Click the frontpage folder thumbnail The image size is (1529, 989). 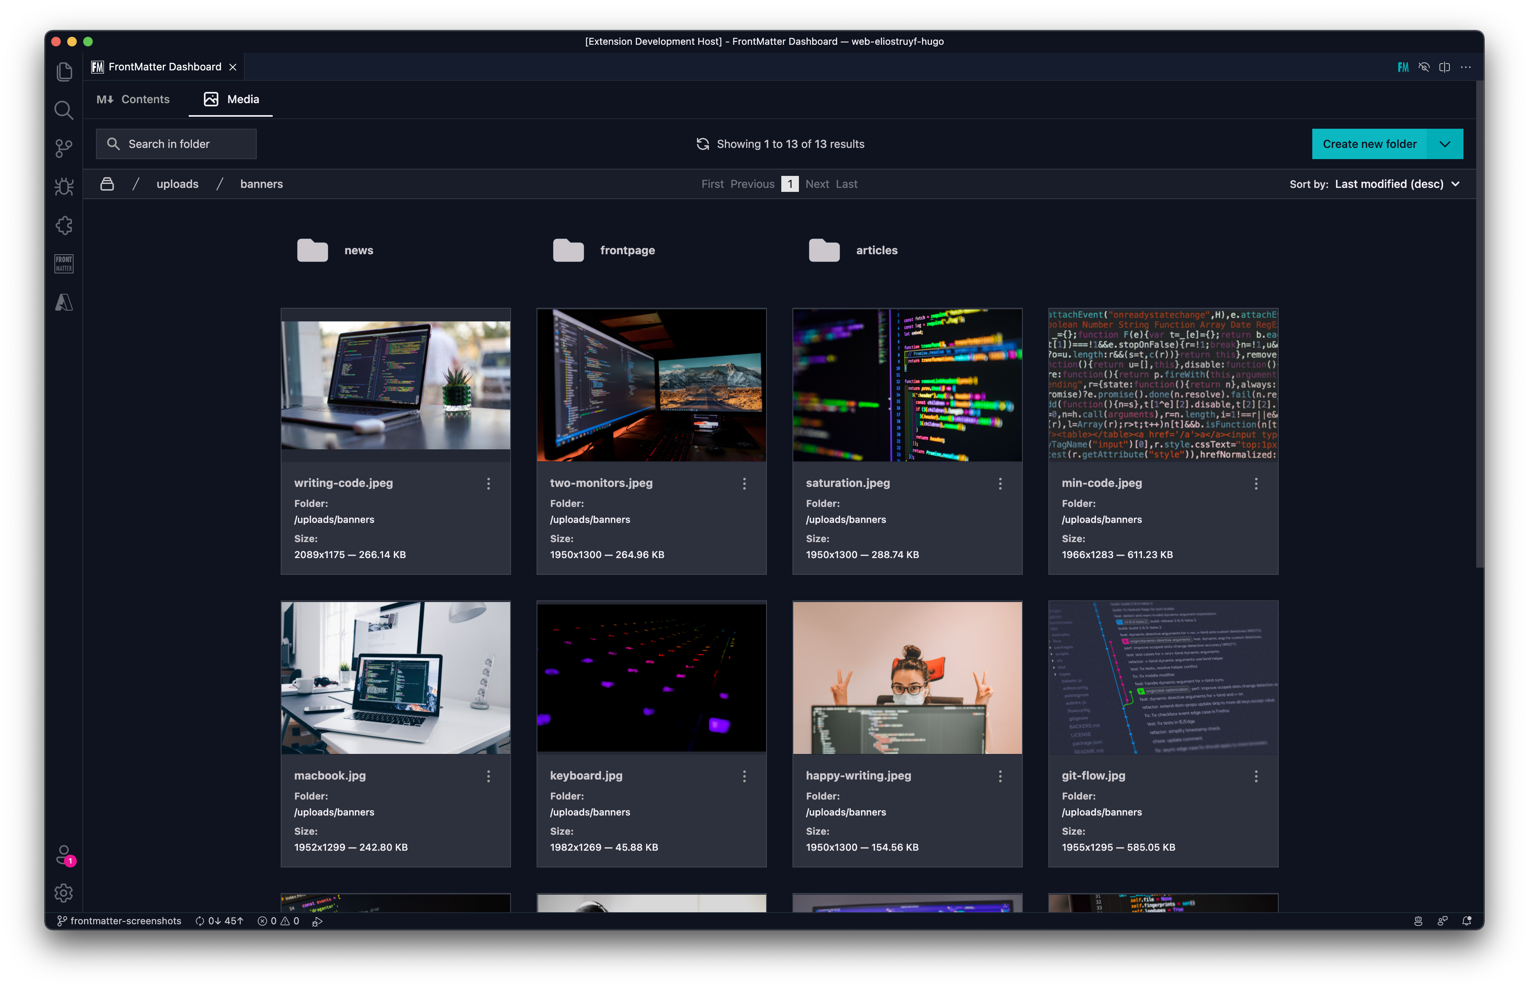(567, 249)
